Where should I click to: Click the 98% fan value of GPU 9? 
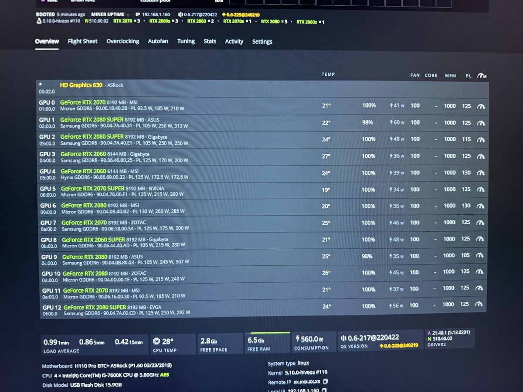pyautogui.click(x=367, y=256)
